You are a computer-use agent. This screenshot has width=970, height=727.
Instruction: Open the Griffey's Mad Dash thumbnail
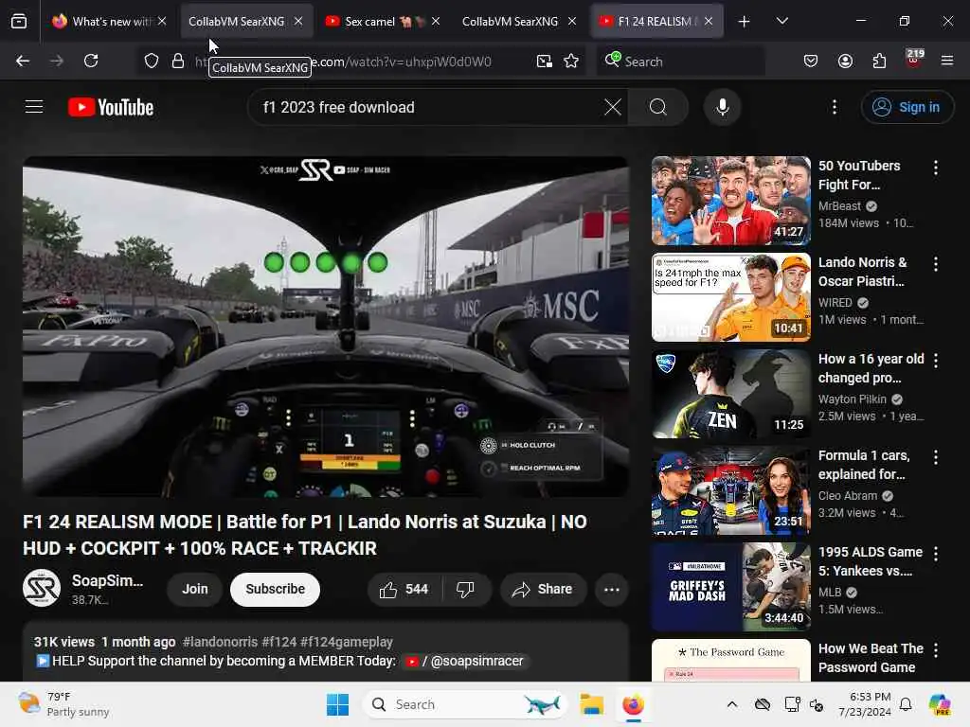click(x=730, y=586)
